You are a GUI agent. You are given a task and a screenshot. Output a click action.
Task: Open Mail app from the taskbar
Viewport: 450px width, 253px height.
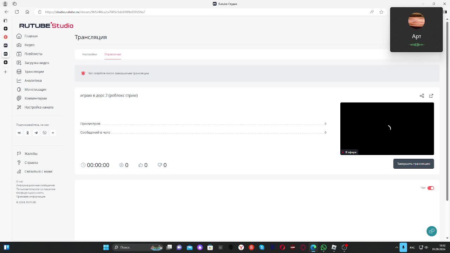coord(189,247)
